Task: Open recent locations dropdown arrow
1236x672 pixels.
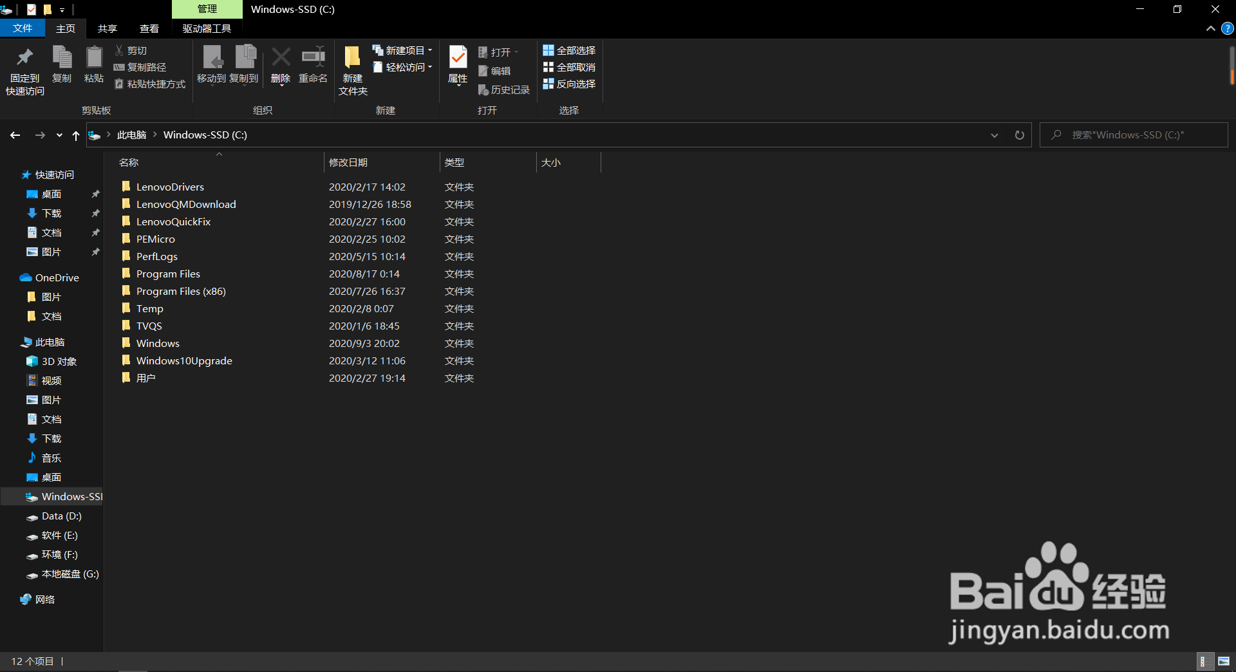Action: click(x=59, y=135)
